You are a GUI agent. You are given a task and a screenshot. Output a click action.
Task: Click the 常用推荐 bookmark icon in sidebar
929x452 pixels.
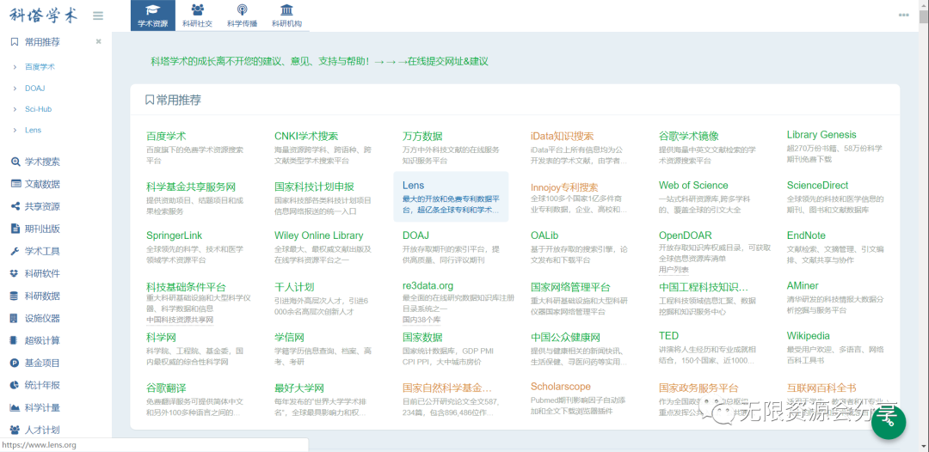(x=15, y=42)
